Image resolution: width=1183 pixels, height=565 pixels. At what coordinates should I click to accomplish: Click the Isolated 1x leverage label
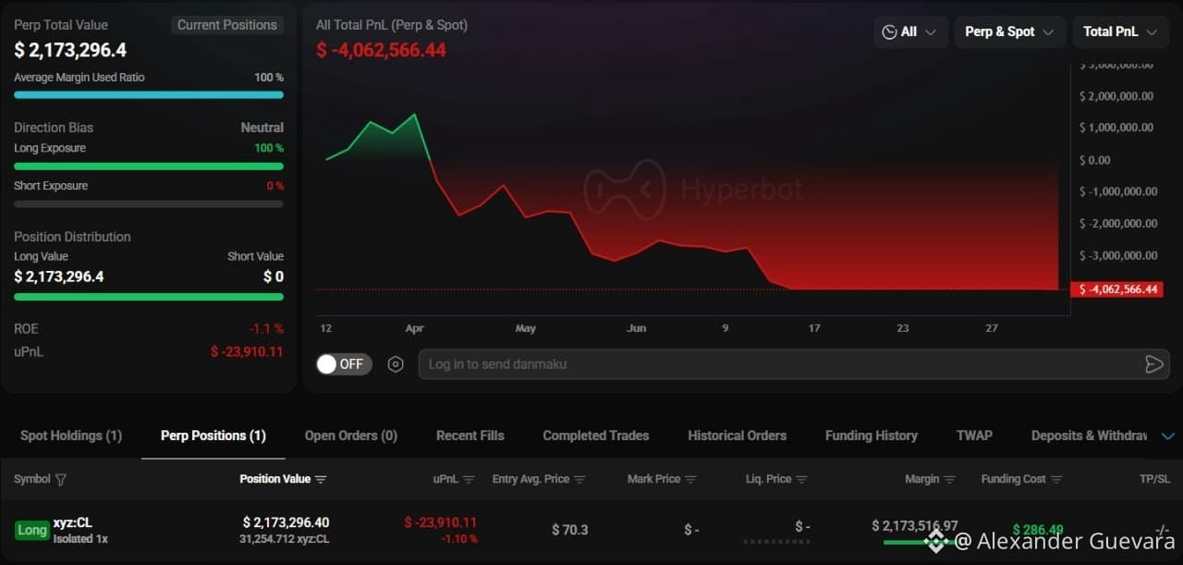(x=80, y=539)
